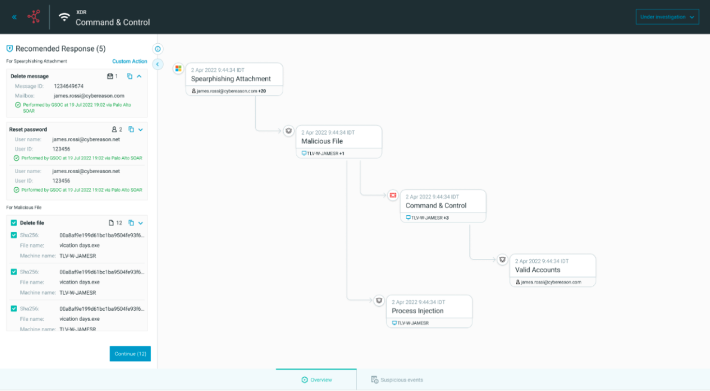
Task: Click the shield icon on Process Injection connector
Action: [379, 300]
